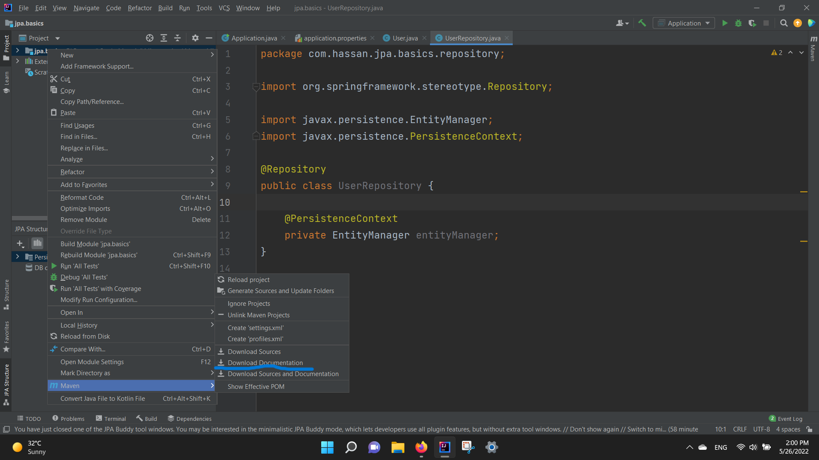
Task: Open the Build tool window
Action: click(x=147, y=419)
